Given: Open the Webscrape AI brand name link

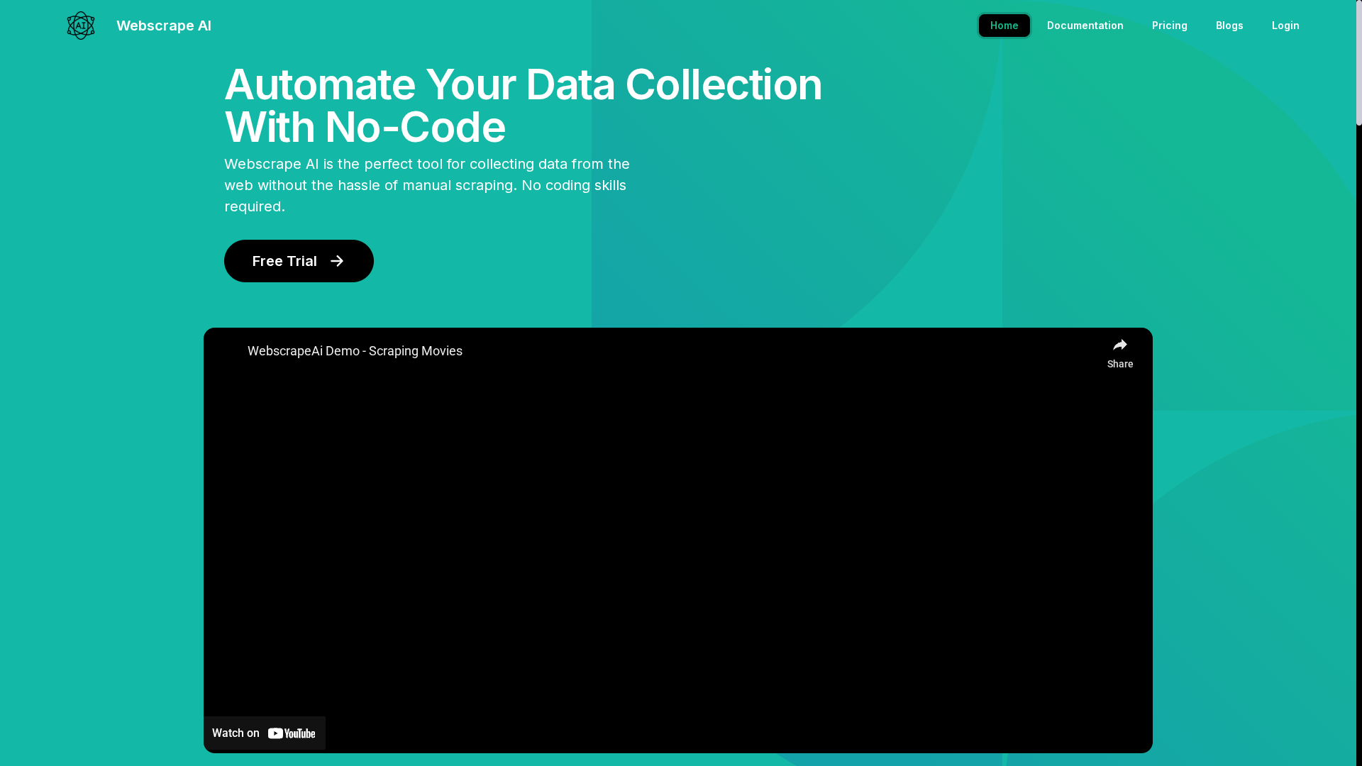Looking at the screenshot, I should (164, 26).
